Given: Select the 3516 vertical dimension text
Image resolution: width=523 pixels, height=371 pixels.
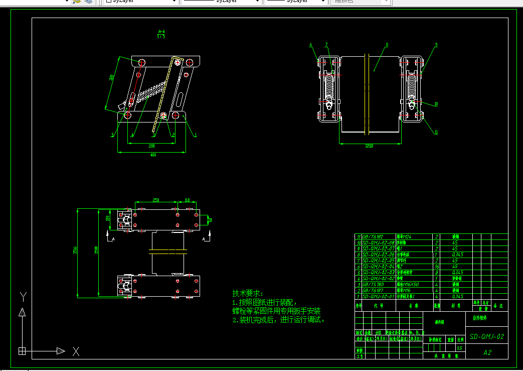Looking at the screenshot, I should pos(75,250).
